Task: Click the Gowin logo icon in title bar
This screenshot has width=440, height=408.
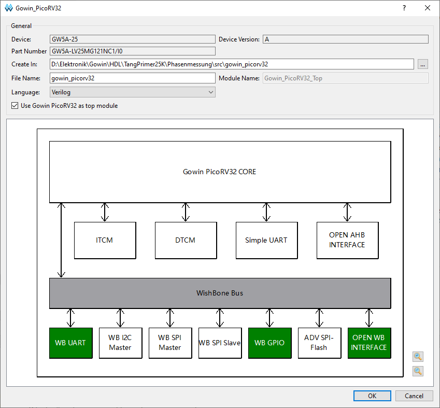Action: [x=9, y=8]
